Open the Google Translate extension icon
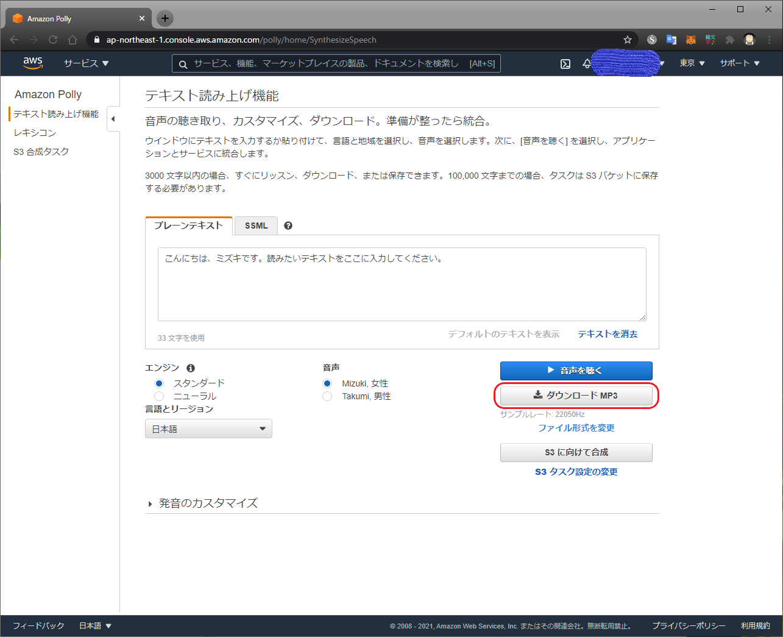783x637 pixels. click(671, 40)
